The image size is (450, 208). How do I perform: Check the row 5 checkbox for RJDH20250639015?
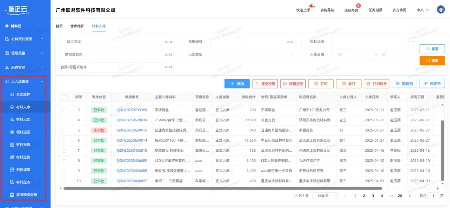[x=65, y=130]
